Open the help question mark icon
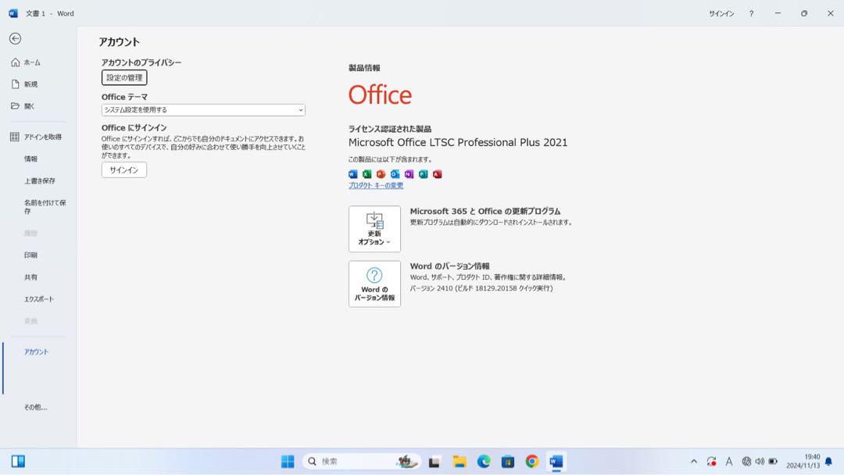 click(x=752, y=13)
